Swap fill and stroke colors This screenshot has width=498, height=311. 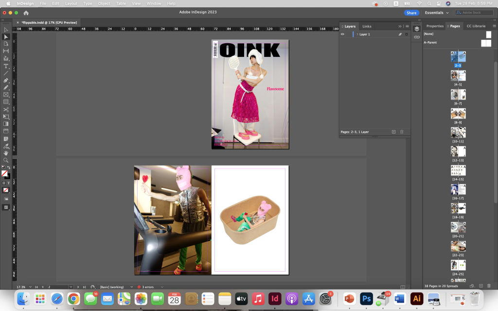point(9,167)
